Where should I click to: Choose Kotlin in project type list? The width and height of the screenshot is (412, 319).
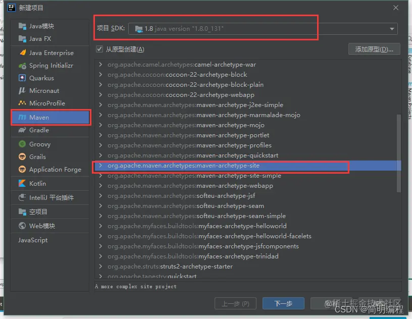(x=50, y=183)
